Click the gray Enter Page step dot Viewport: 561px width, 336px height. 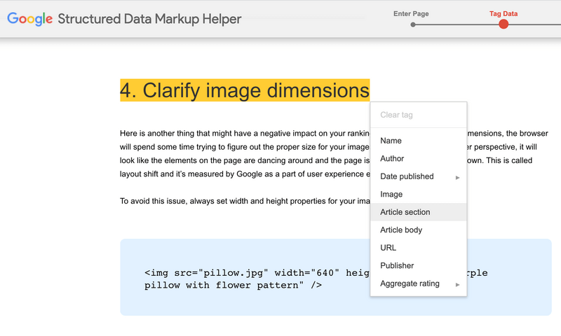(x=413, y=24)
